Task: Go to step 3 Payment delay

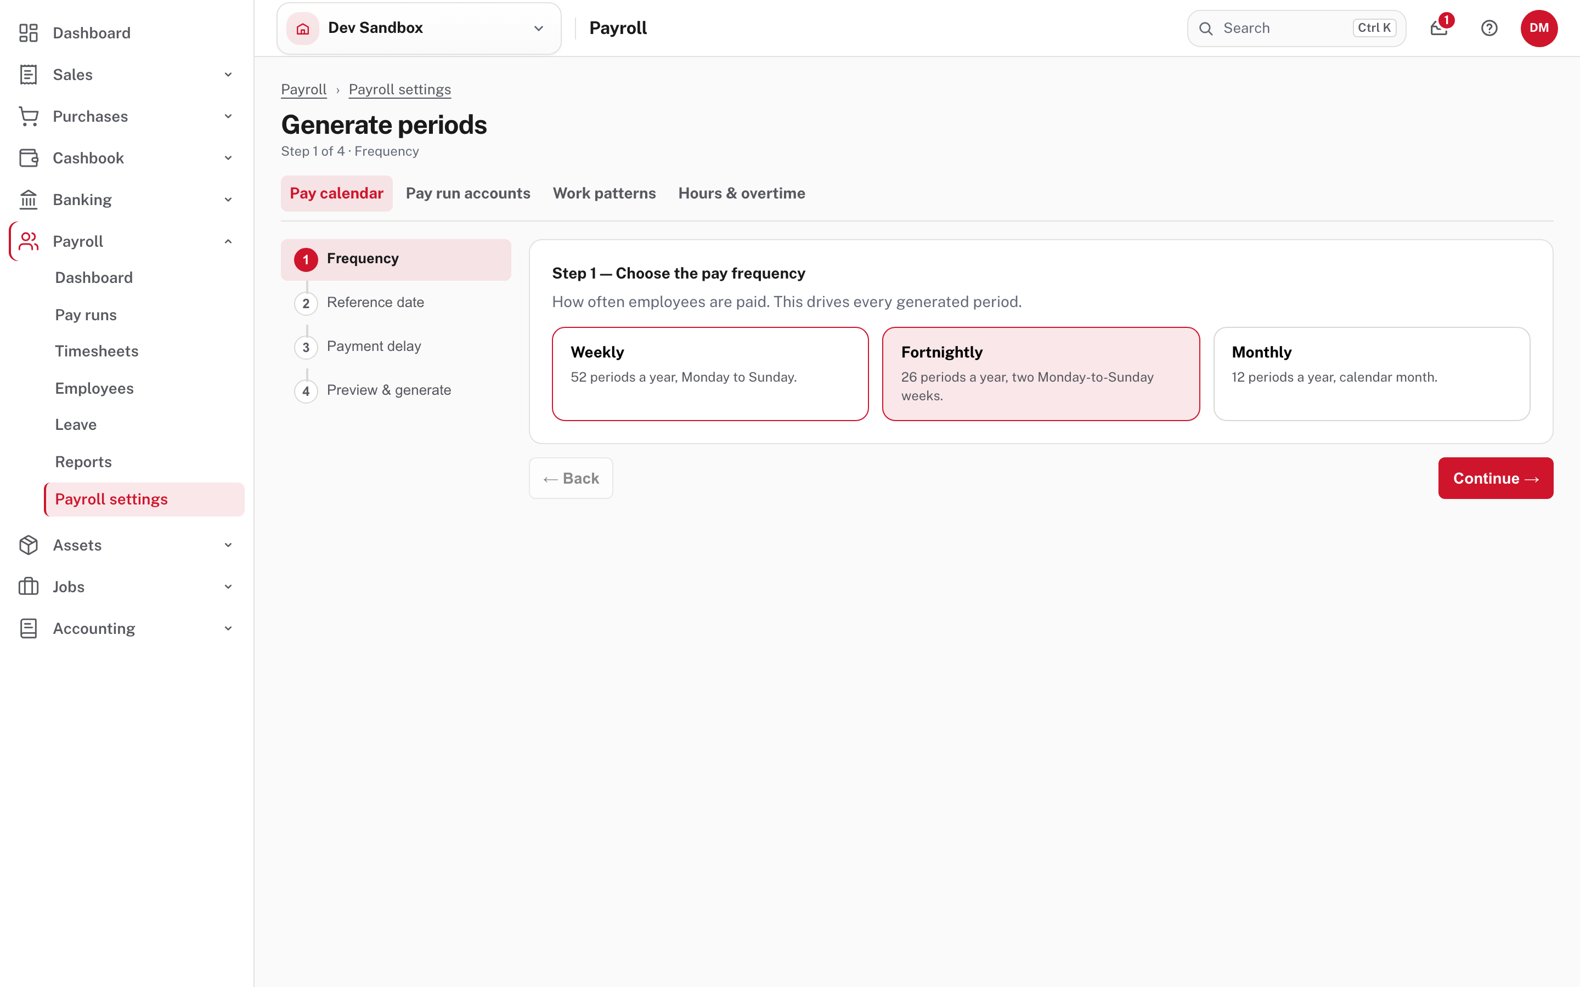Action: (396, 347)
